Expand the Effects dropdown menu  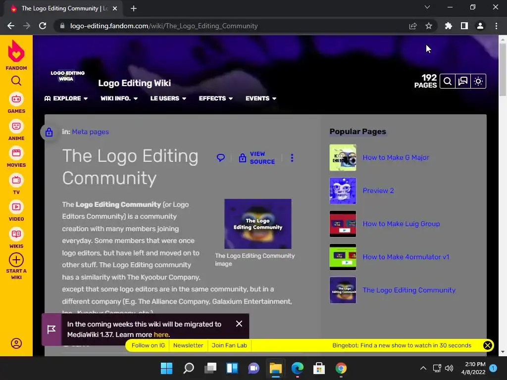click(216, 98)
